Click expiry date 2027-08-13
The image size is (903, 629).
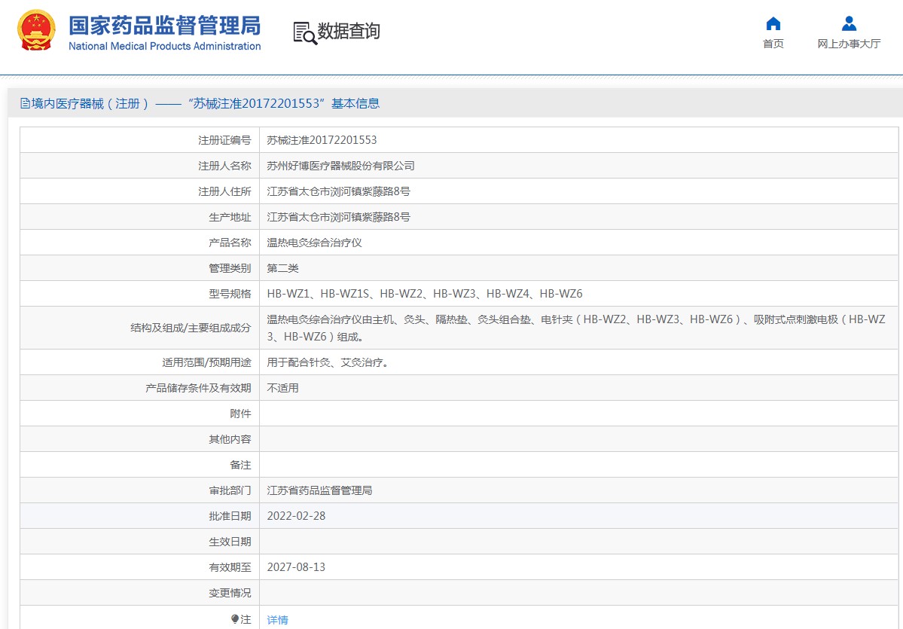[296, 567]
